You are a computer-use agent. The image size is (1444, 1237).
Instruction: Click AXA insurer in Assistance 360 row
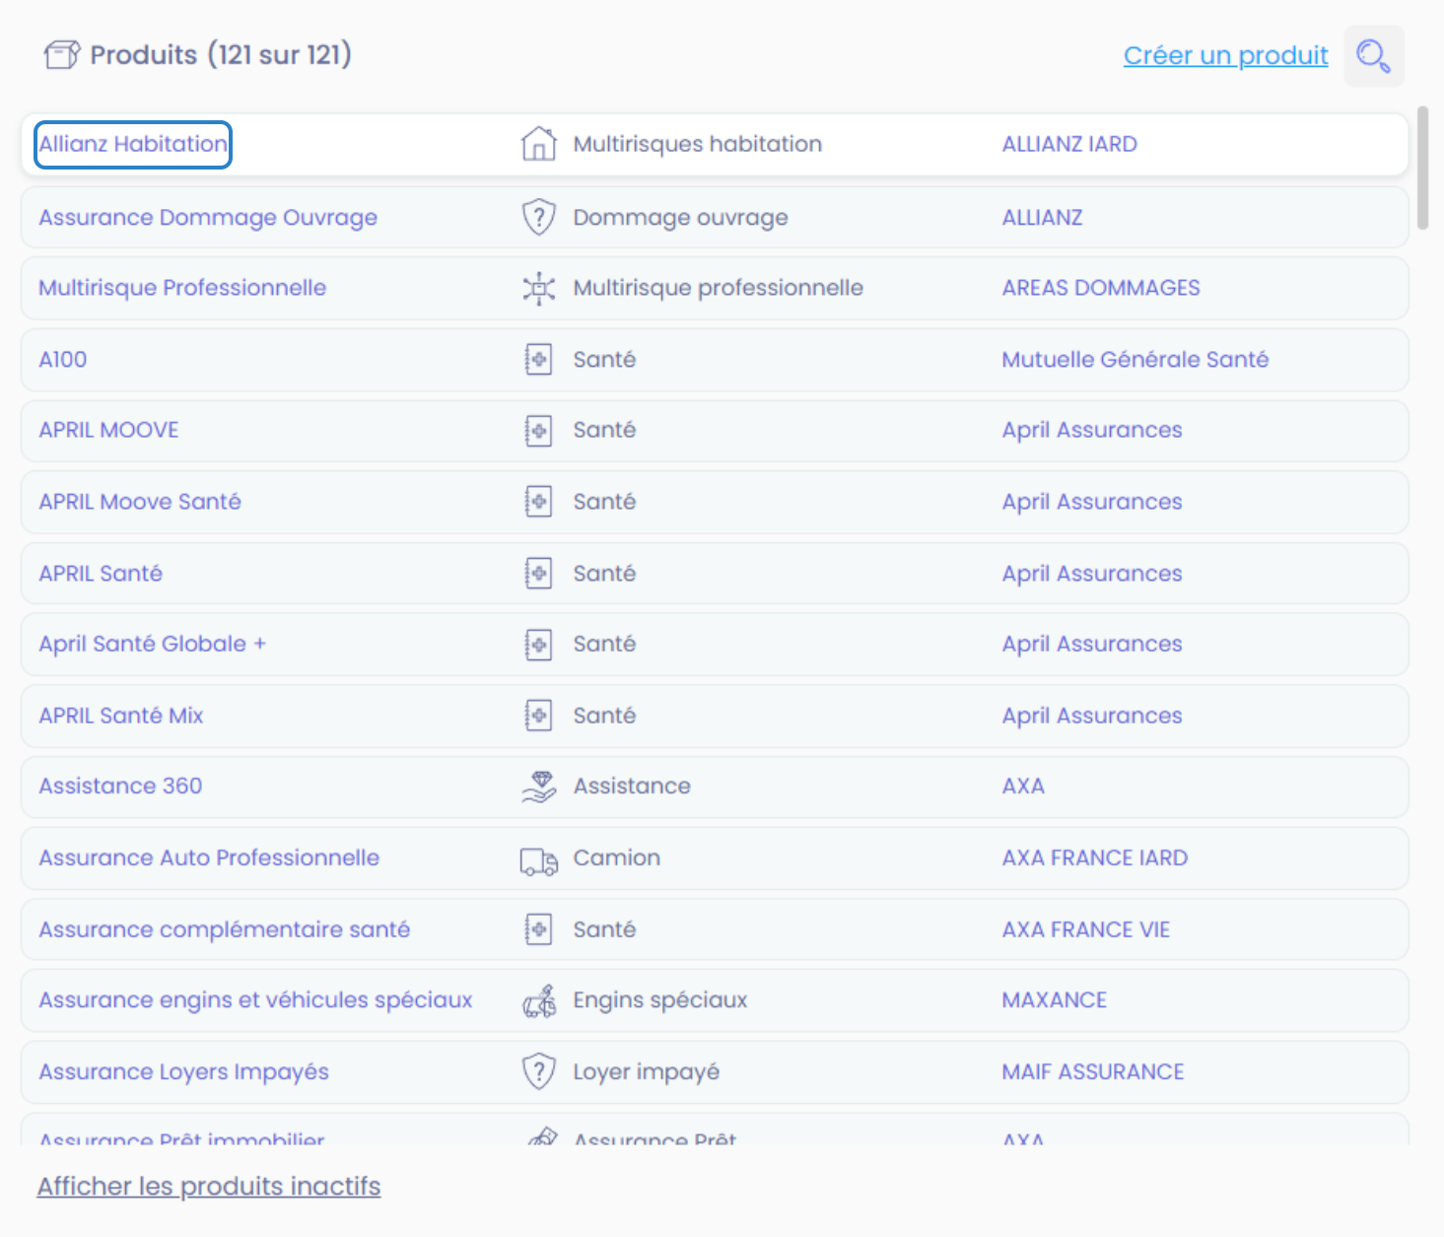(1023, 787)
